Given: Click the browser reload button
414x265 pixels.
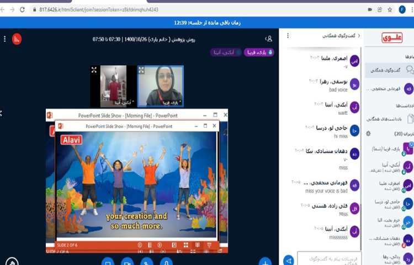Looking at the screenshot, I should pyautogui.click(x=23, y=9).
